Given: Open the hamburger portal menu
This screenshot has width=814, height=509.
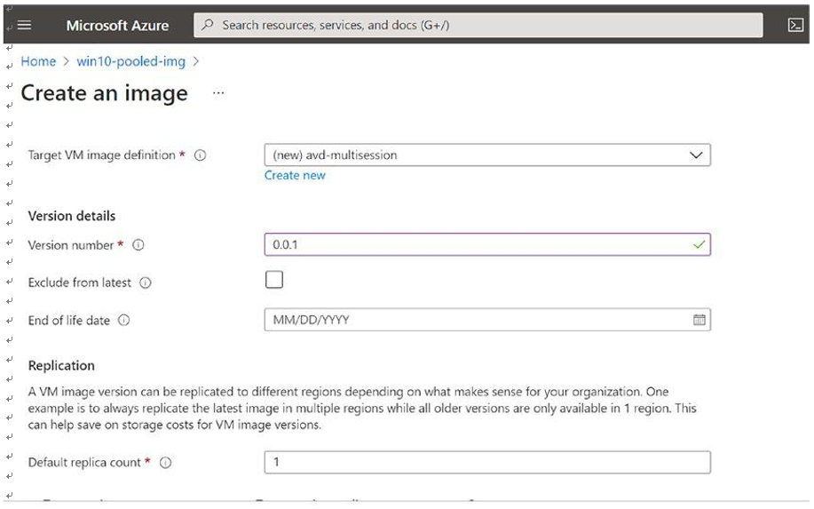Looking at the screenshot, I should pos(24,25).
